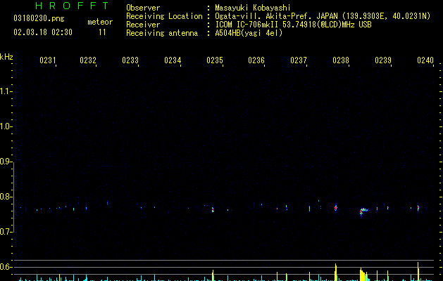Click the 0231 time marker
443x281 pixels.
coord(48,60)
